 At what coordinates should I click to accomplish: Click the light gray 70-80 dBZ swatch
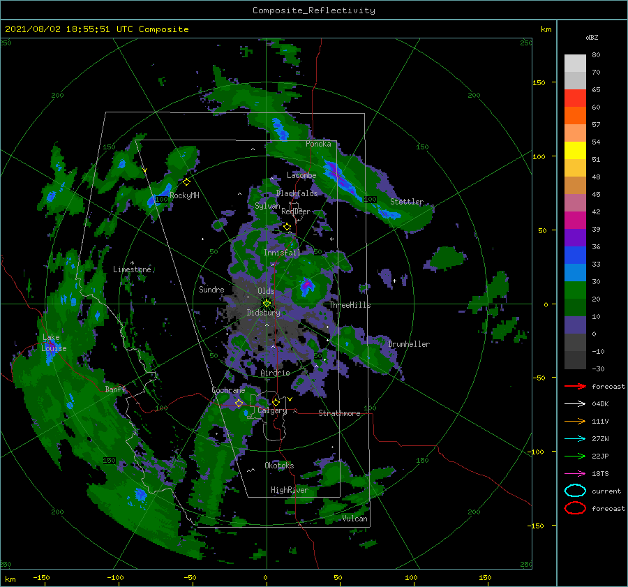pyautogui.click(x=575, y=64)
